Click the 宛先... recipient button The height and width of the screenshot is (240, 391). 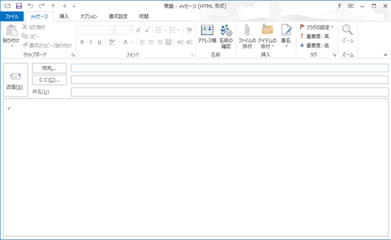pos(50,68)
